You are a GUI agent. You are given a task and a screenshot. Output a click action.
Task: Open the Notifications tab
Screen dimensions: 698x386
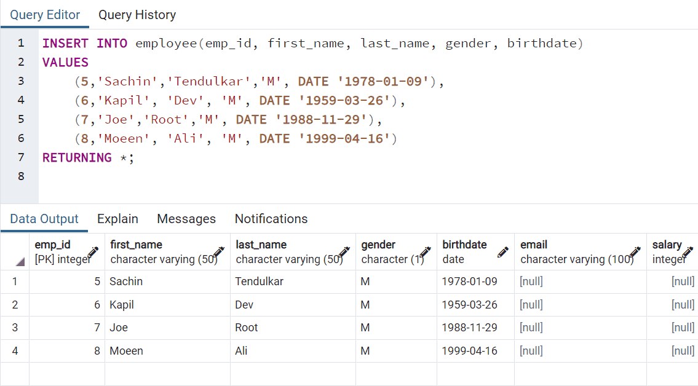pyautogui.click(x=271, y=219)
